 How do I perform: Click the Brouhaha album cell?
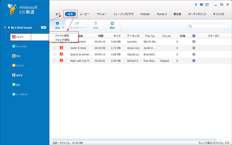click(149, 55)
